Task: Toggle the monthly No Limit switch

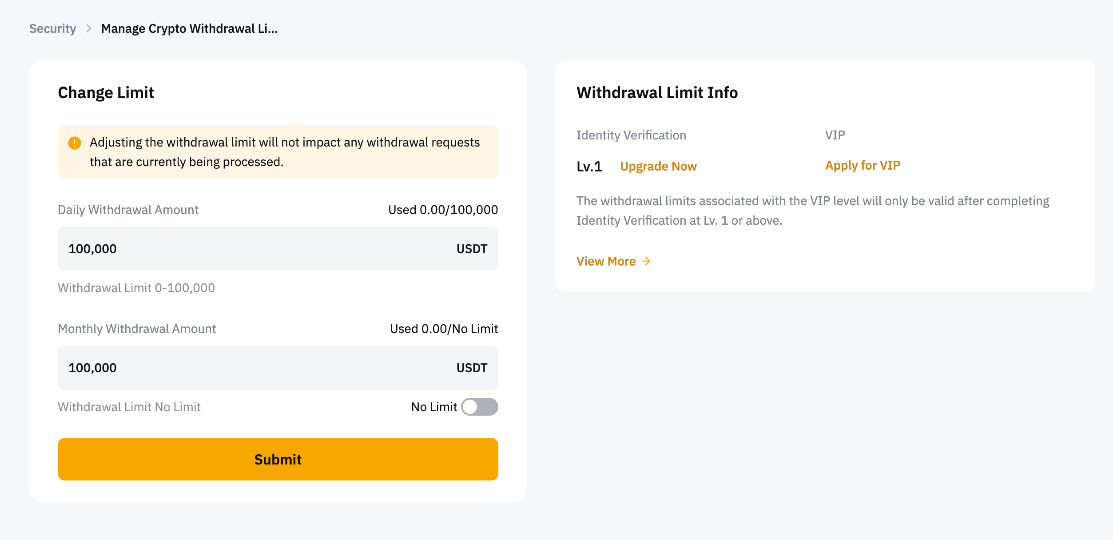Action: pos(479,407)
